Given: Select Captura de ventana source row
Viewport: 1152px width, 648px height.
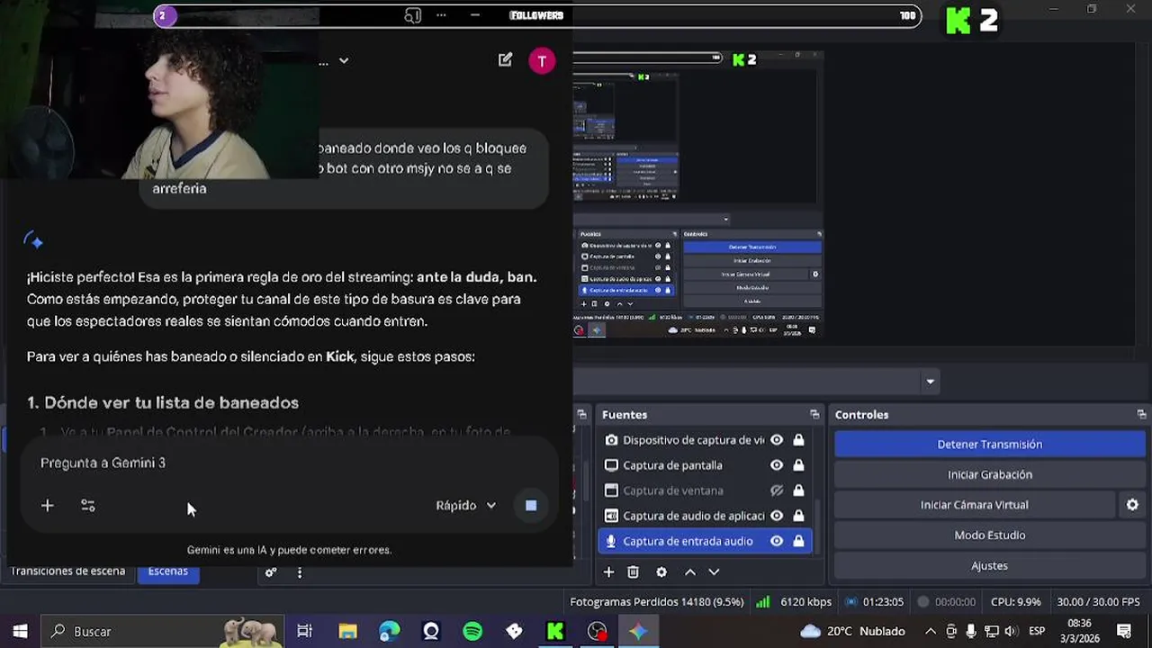Looking at the screenshot, I should click(705, 490).
